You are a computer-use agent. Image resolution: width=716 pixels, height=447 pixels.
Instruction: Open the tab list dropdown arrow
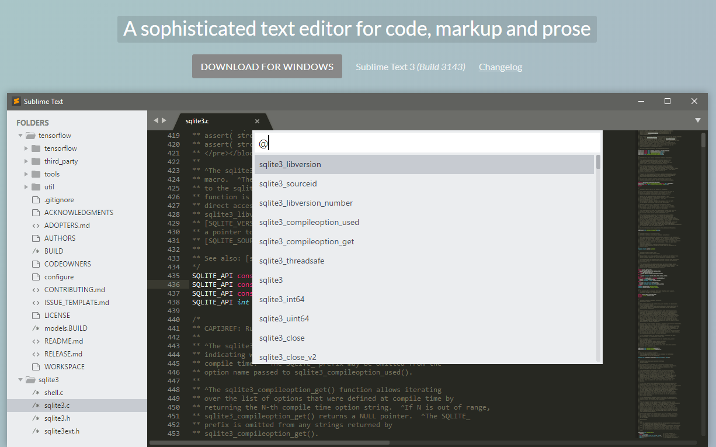pos(698,120)
